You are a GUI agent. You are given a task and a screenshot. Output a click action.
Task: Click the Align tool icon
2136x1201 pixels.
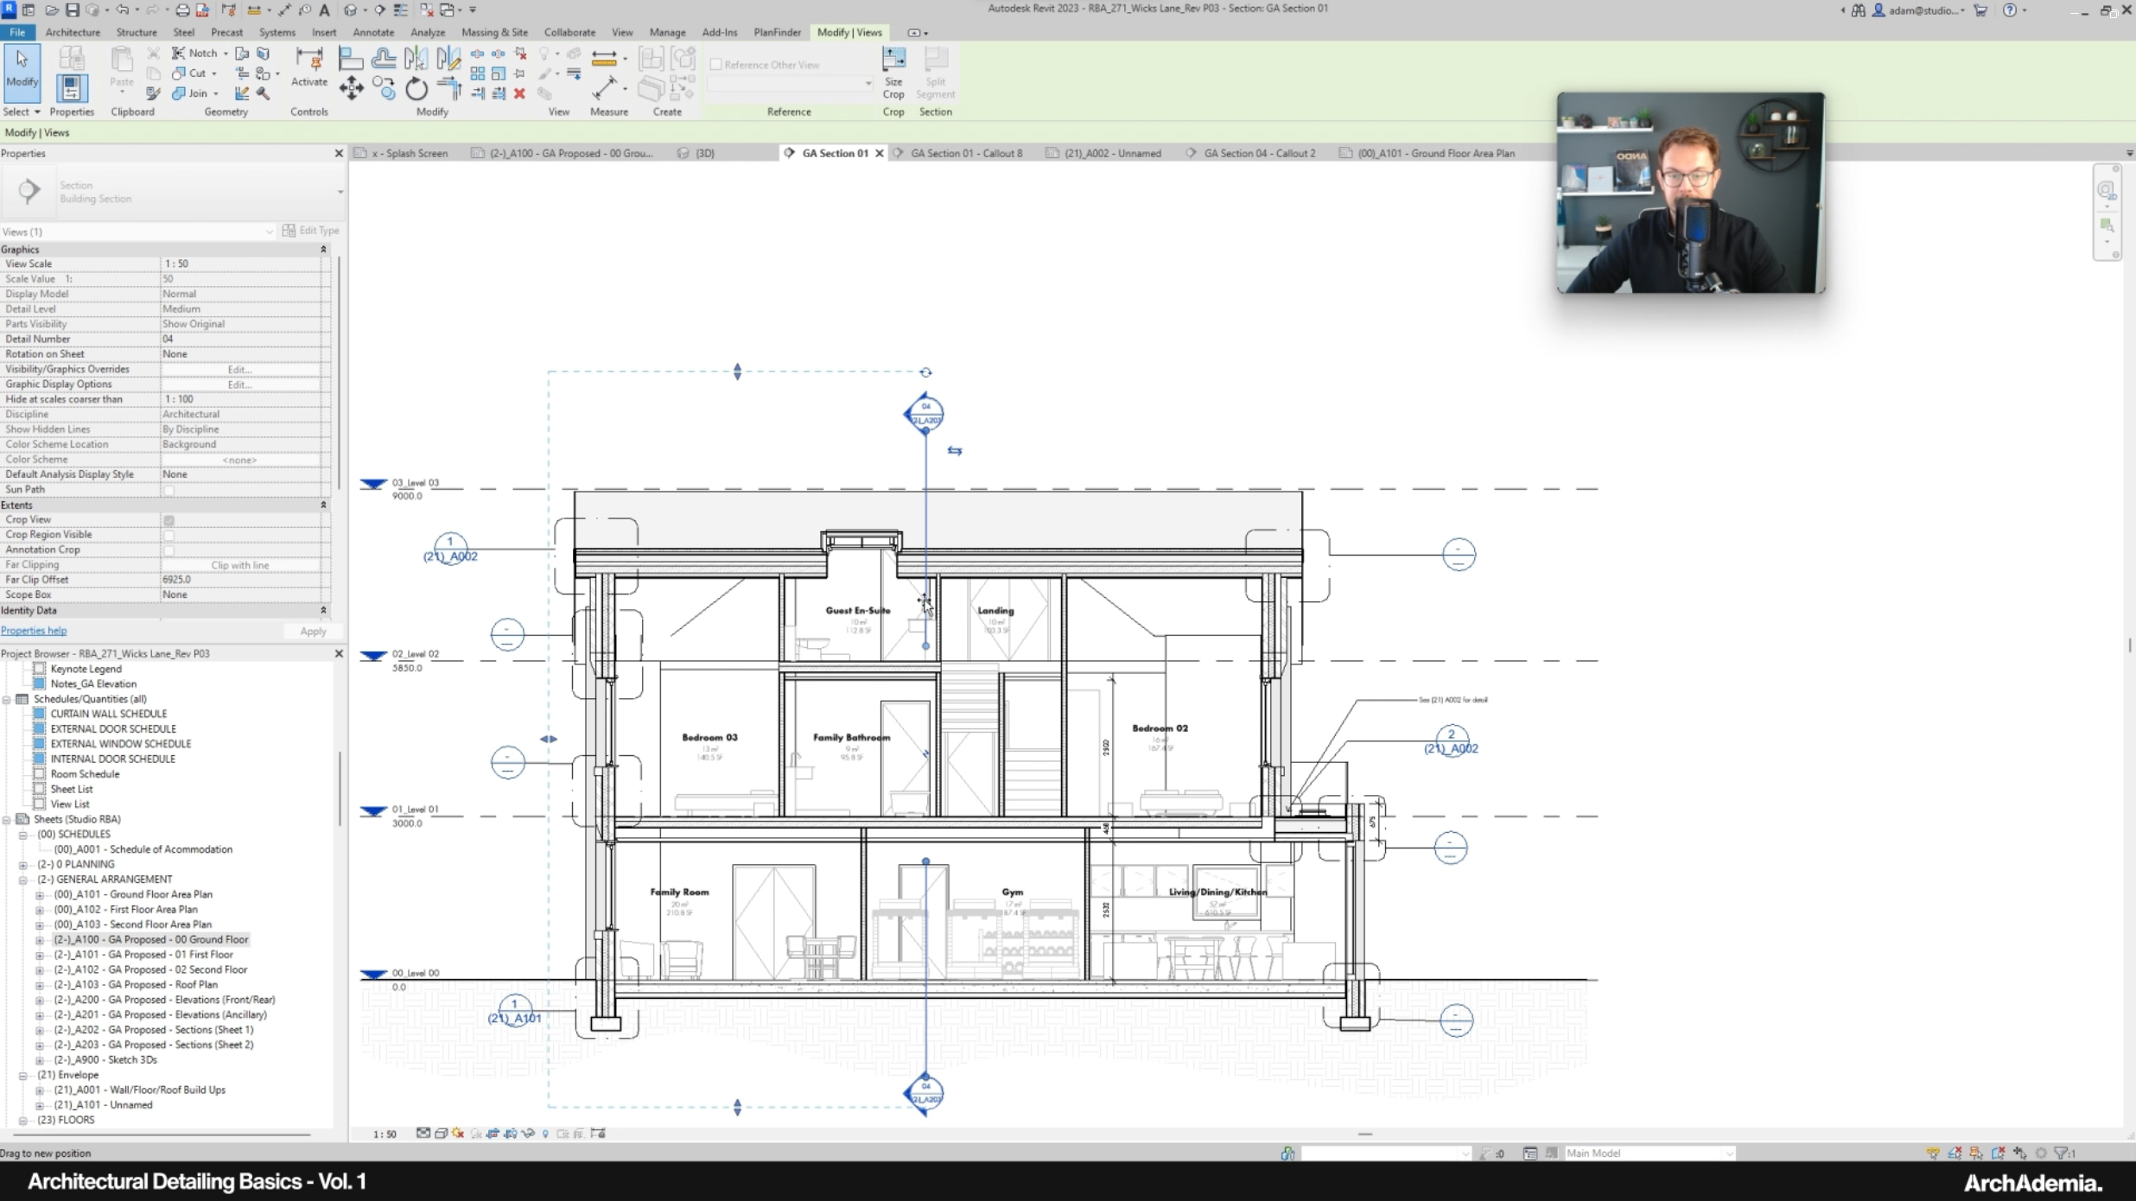pos(350,59)
